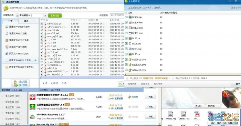Open the drive selection dropdown (local disk C)

(x=45, y=15)
